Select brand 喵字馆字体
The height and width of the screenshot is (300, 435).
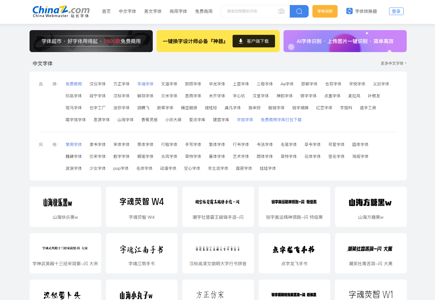pyautogui.click(x=76, y=120)
